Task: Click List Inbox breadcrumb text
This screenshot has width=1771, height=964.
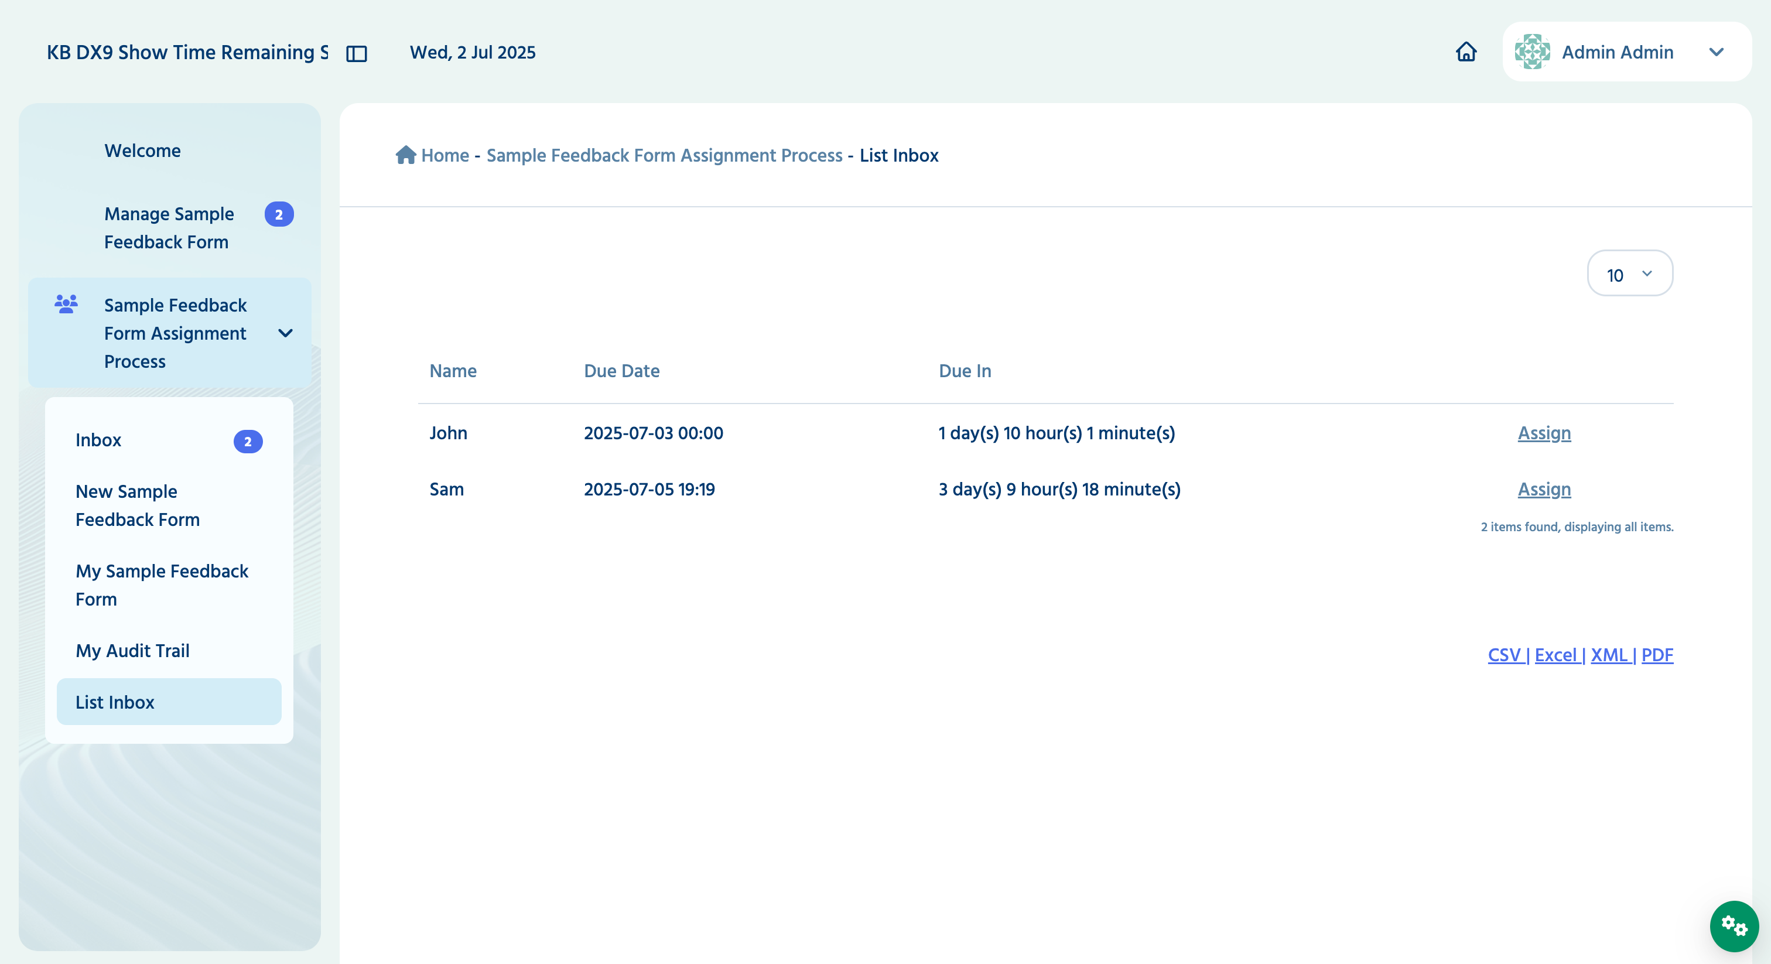Action: click(898, 155)
